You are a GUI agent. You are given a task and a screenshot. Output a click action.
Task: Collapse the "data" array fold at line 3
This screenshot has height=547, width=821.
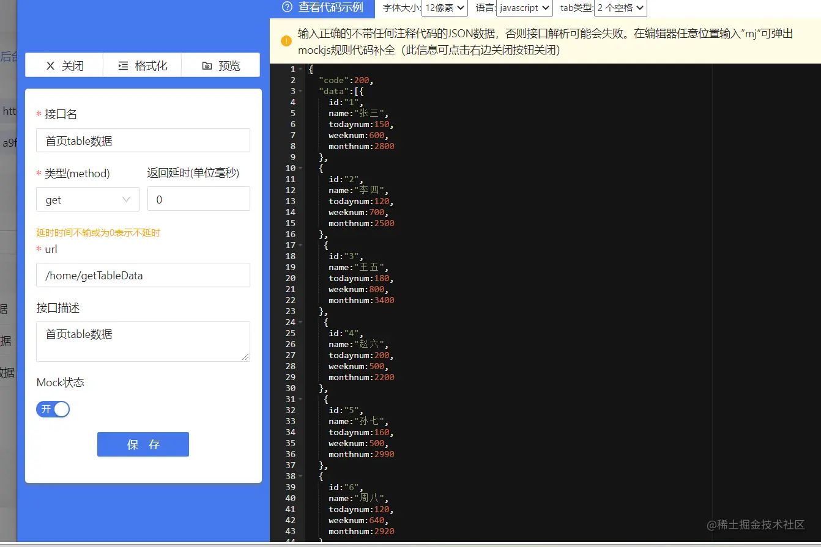click(x=300, y=91)
